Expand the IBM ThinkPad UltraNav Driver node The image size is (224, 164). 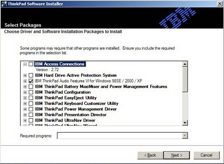[25, 121]
